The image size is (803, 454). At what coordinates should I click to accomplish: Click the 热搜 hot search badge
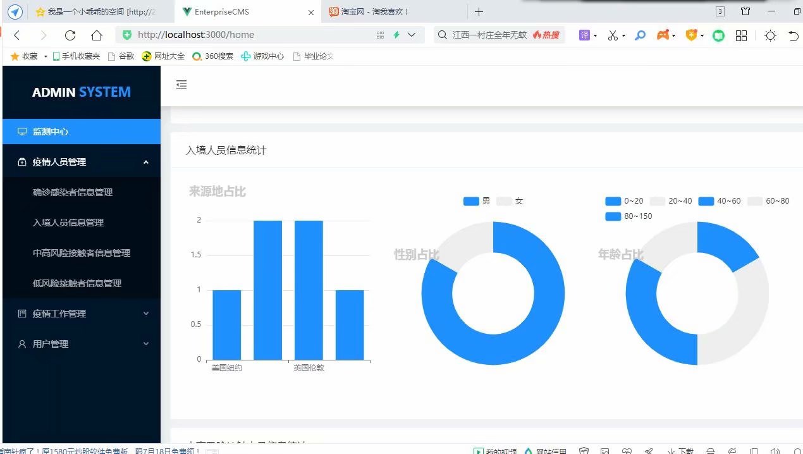[546, 35]
